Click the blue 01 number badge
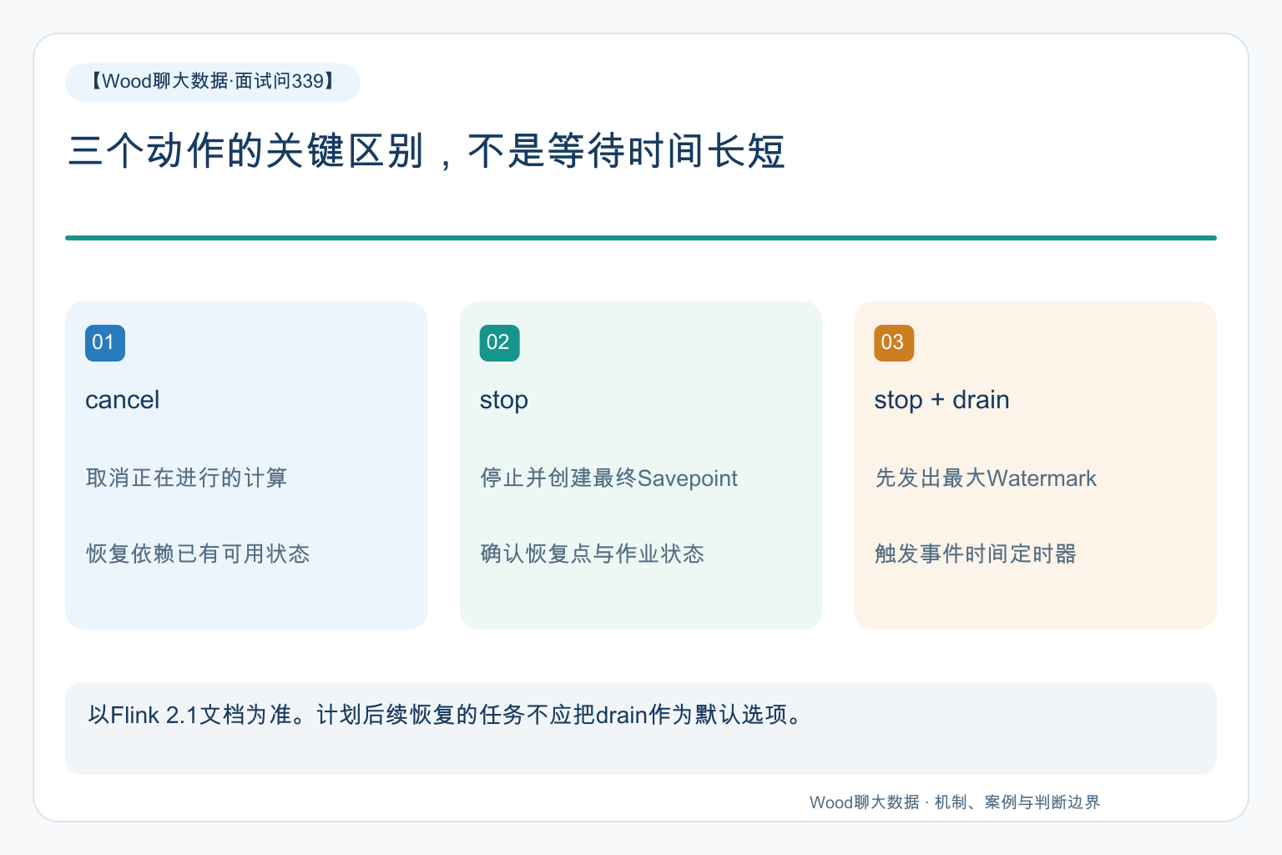This screenshot has height=855, width=1282. click(105, 343)
